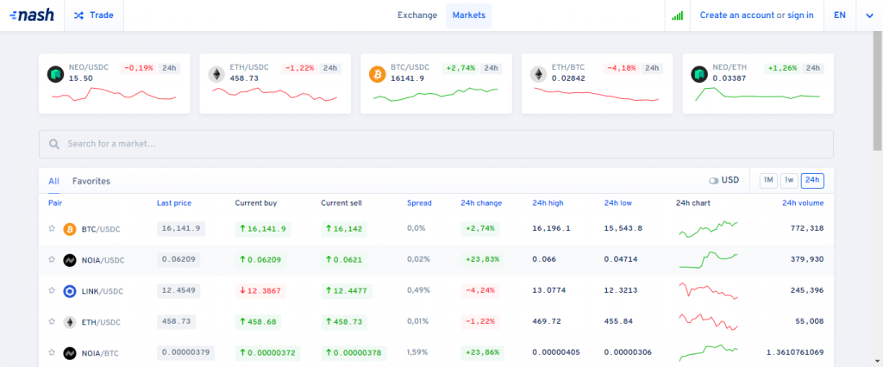Click the NOIA icon in NOIA/USDC row
This screenshot has height=367, width=883.
(70, 260)
